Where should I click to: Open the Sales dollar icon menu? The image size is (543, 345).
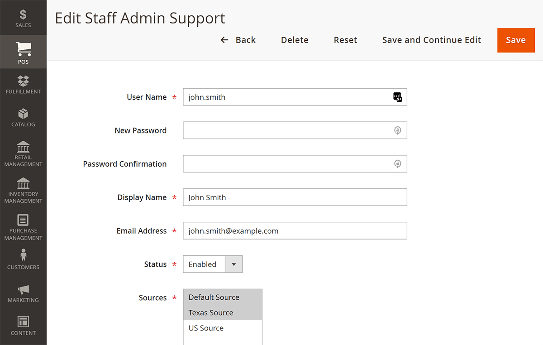pyautogui.click(x=23, y=14)
